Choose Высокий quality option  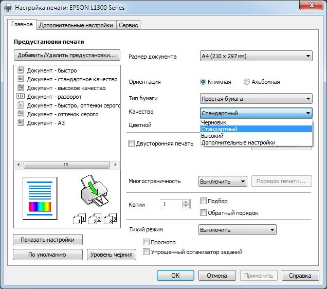(x=256, y=136)
